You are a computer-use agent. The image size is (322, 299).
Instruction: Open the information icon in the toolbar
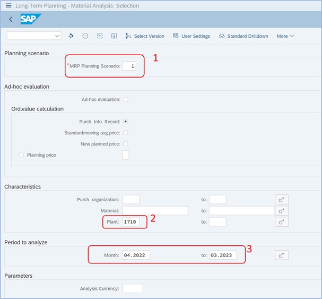[x=114, y=36]
